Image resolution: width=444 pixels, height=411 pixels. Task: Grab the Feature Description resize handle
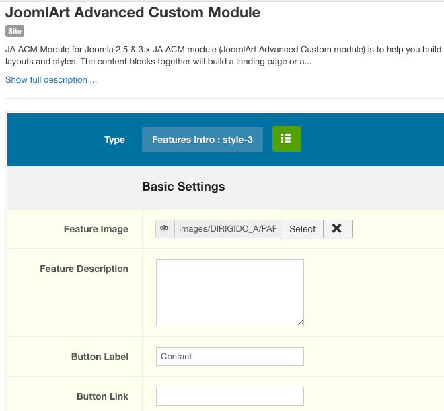point(300,322)
